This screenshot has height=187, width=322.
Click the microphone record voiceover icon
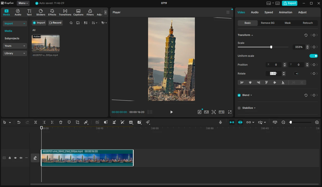point(220,122)
